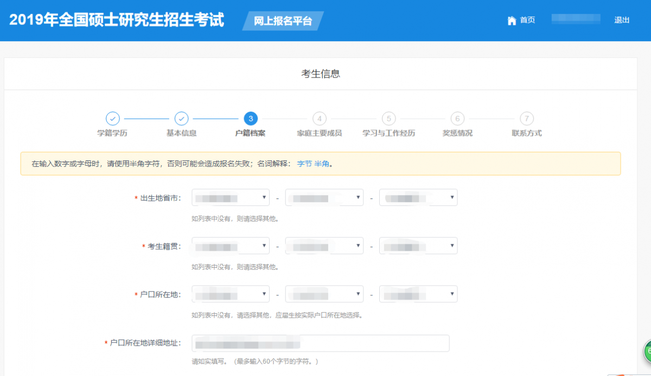Image resolution: width=651 pixels, height=376 pixels.
Task: Open the third 出生地省市 district dropdown
Action: (x=418, y=197)
